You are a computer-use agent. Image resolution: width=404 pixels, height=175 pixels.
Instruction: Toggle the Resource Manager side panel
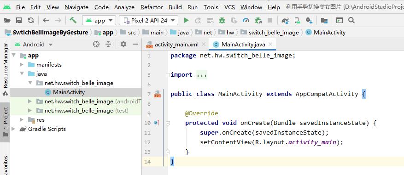(x=5, y=69)
